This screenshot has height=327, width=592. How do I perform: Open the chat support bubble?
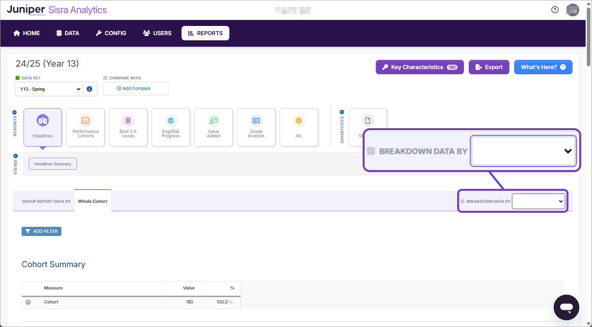566,307
